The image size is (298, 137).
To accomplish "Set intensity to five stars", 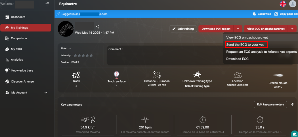I will tap(91, 55).
